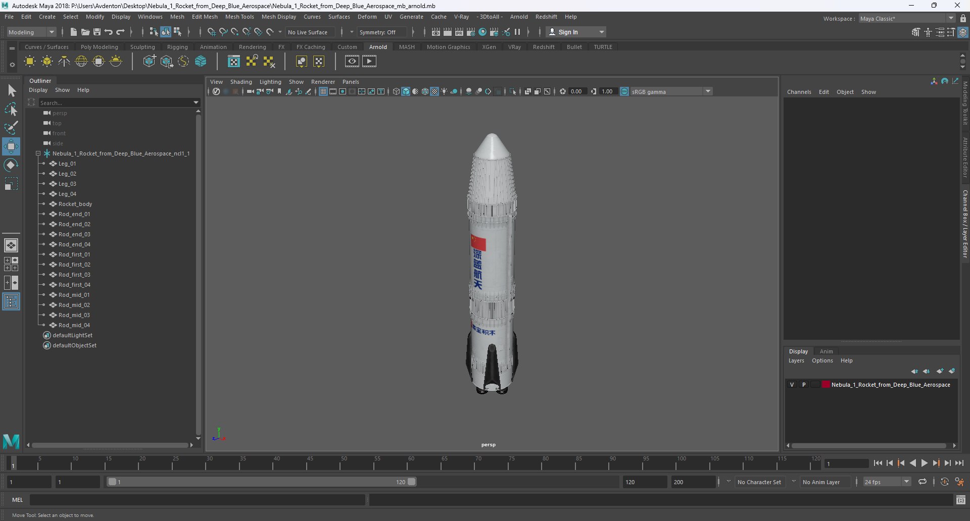970x521 pixels.
Task: Open Outliner search filter dropdown
Action: point(196,102)
